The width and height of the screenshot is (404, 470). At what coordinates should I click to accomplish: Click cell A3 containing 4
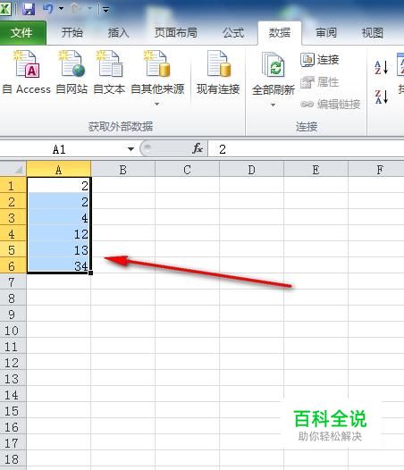click(59, 218)
